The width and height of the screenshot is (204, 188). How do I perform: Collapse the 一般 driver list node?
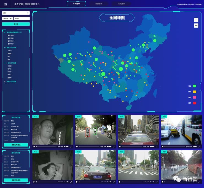(5, 63)
